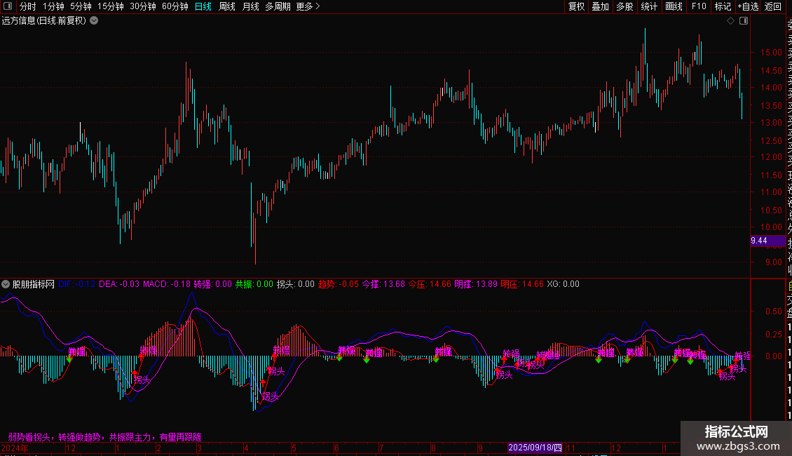The image size is (792, 456).
Task: Click the 股朋指标网 indicator name
Action: click(x=34, y=284)
